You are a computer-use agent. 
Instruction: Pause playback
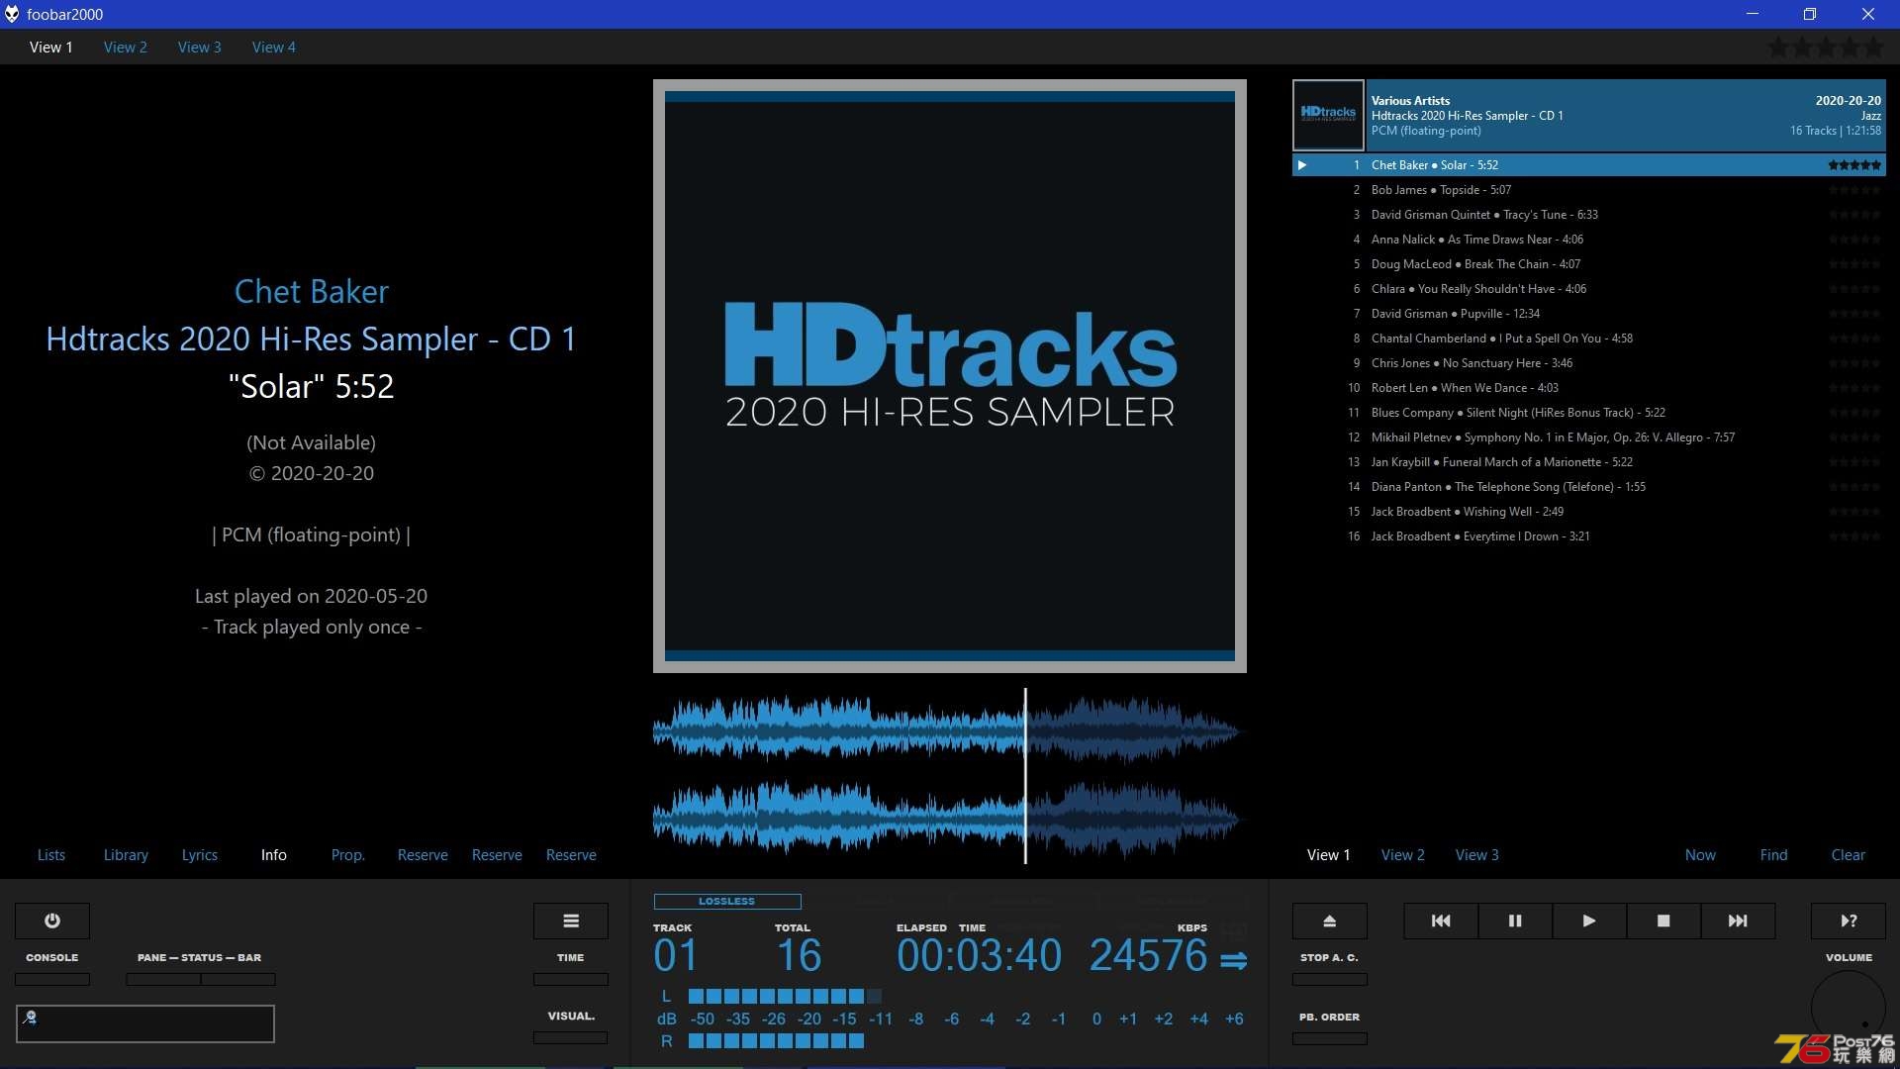(x=1515, y=921)
